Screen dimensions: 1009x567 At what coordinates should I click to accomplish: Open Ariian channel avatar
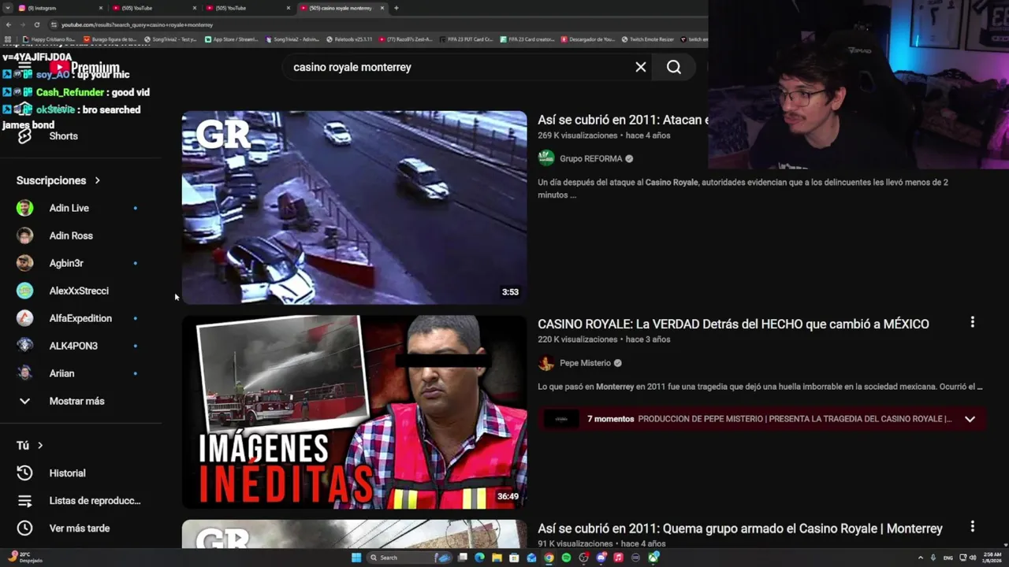tap(24, 373)
